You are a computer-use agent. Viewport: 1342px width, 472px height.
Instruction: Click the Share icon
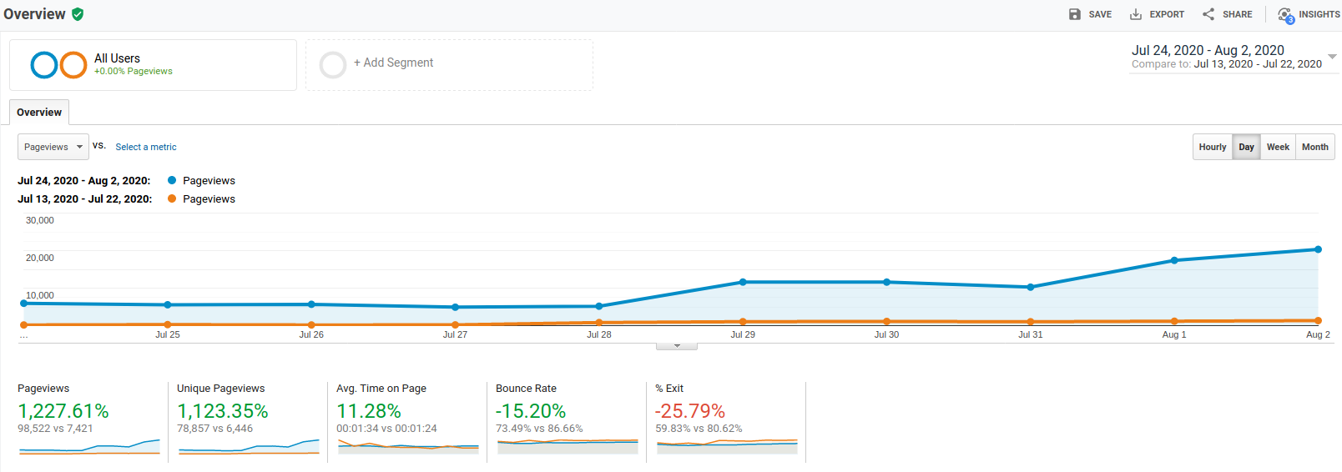coord(1208,14)
